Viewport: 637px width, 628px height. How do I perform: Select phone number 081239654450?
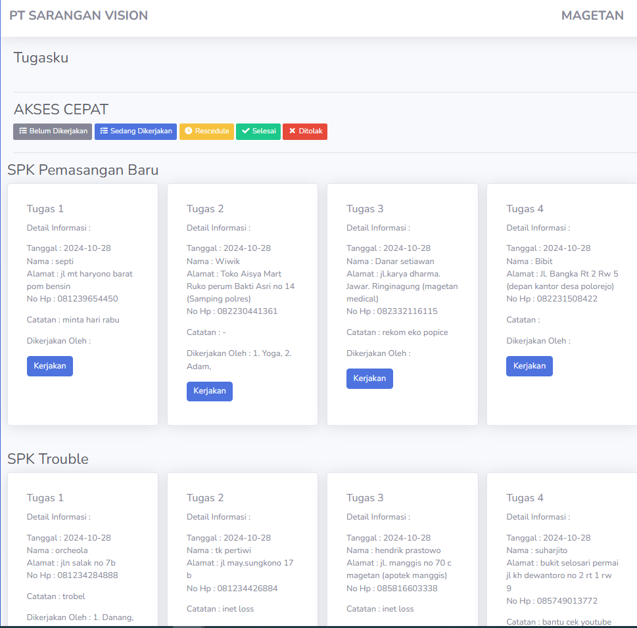pyautogui.click(x=87, y=299)
